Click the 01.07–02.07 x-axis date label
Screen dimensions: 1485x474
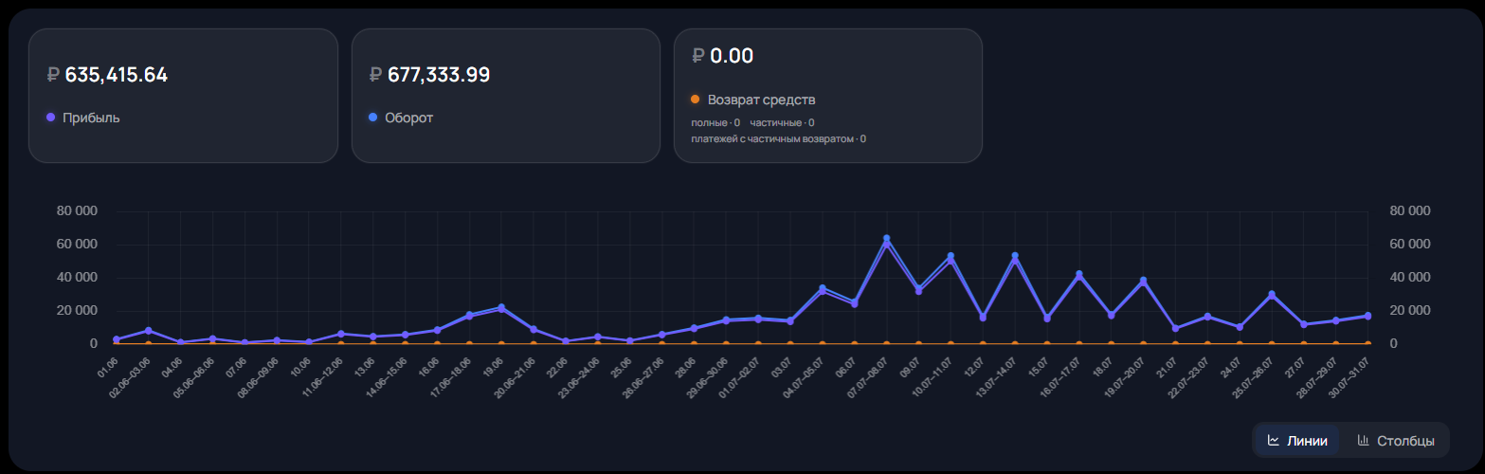pos(740,378)
